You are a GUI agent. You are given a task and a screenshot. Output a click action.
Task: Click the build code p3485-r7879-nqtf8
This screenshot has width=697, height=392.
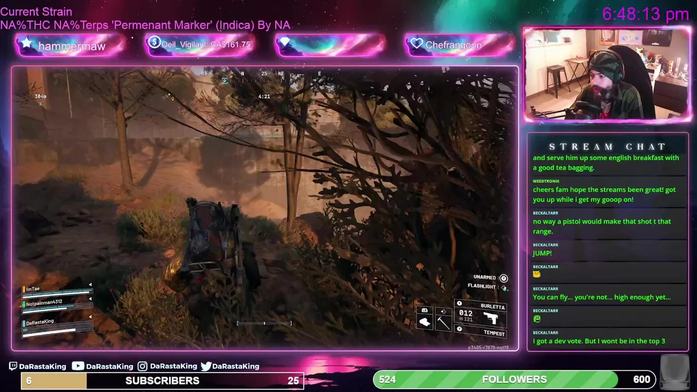coord(488,347)
